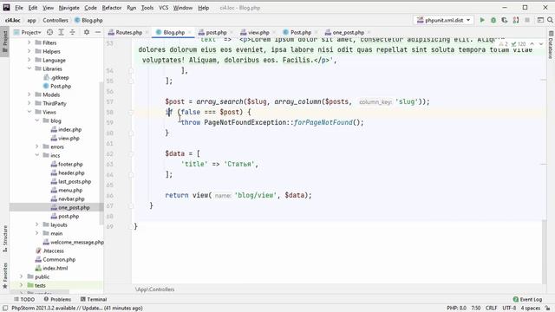Click Controllers in the breadcrumb path
This screenshot has width=555, height=312.
[55, 20]
